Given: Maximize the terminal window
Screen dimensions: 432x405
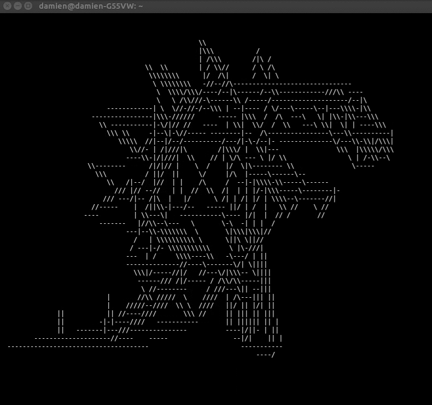Looking at the screenshot, I should [28, 6].
